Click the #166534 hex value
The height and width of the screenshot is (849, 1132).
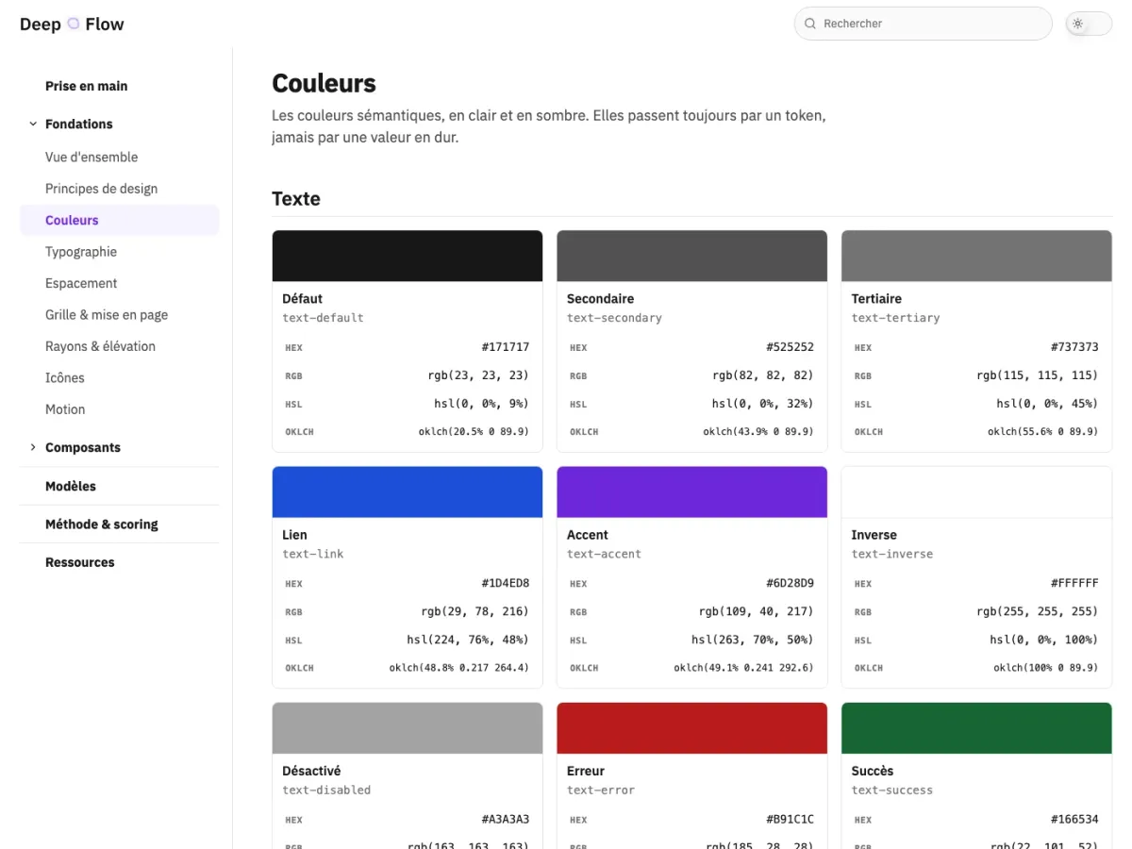tap(1075, 819)
